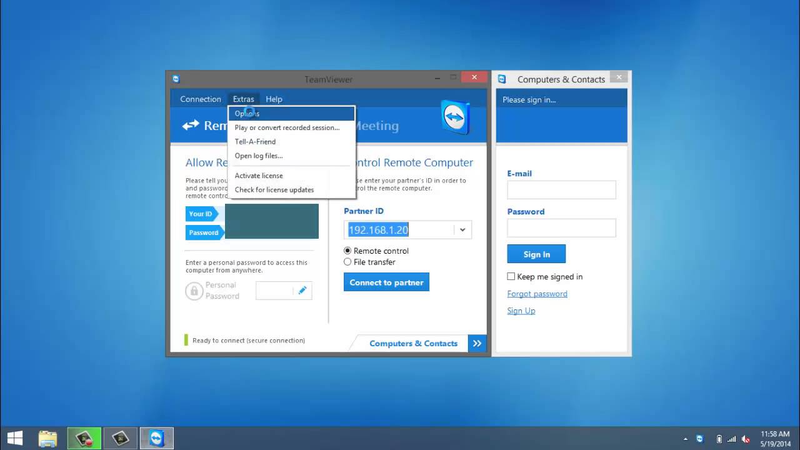Screen dimensions: 800x450
Task: Click the Password label tag
Action: point(204,232)
